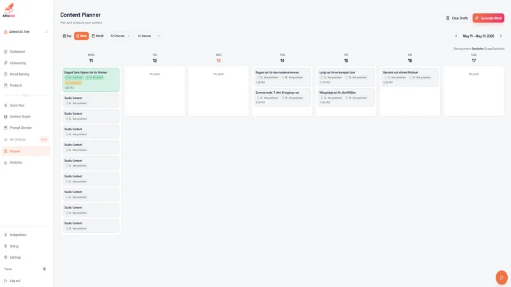
Task: Open the Bekvämt och stilrent fritidsset post
Action: click(410, 77)
